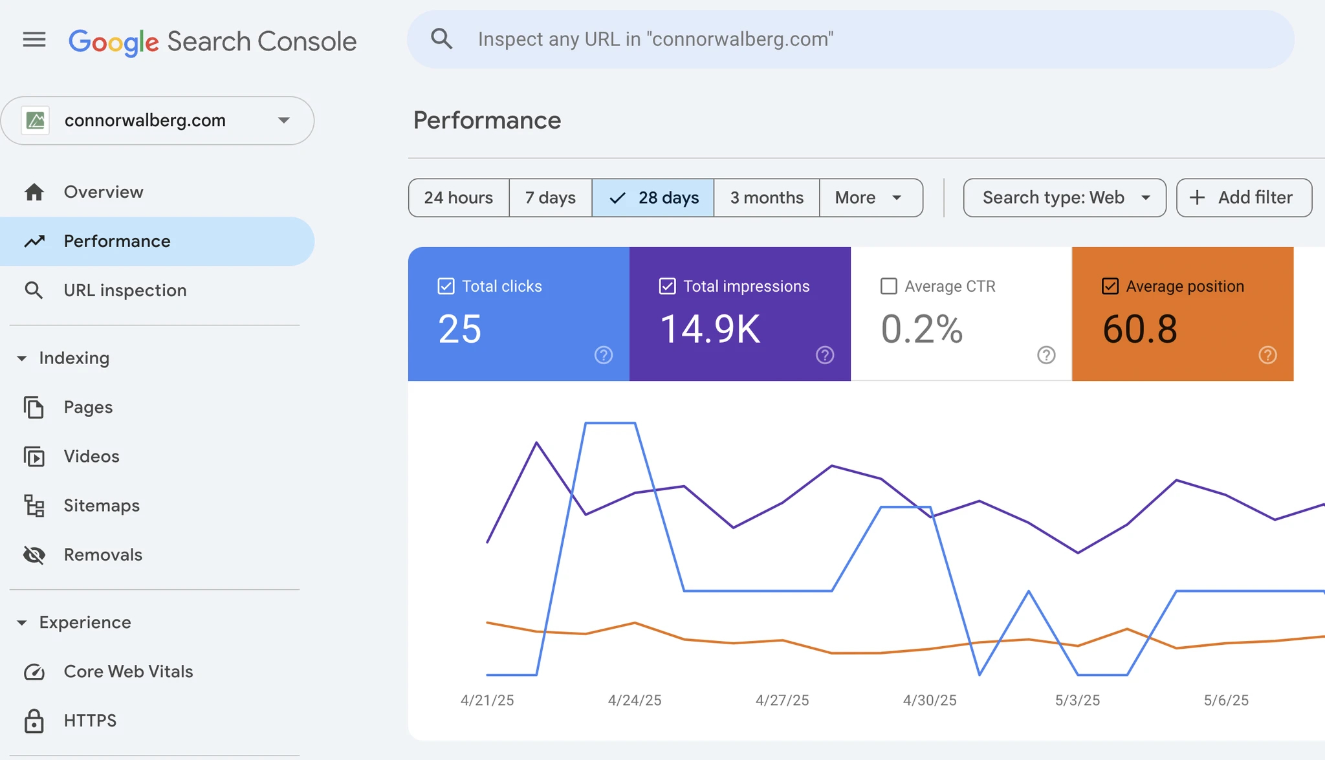Image resolution: width=1325 pixels, height=760 pixels.
Task: Select the URL inspection magnifier icon
Action: [x=34, y=290]
